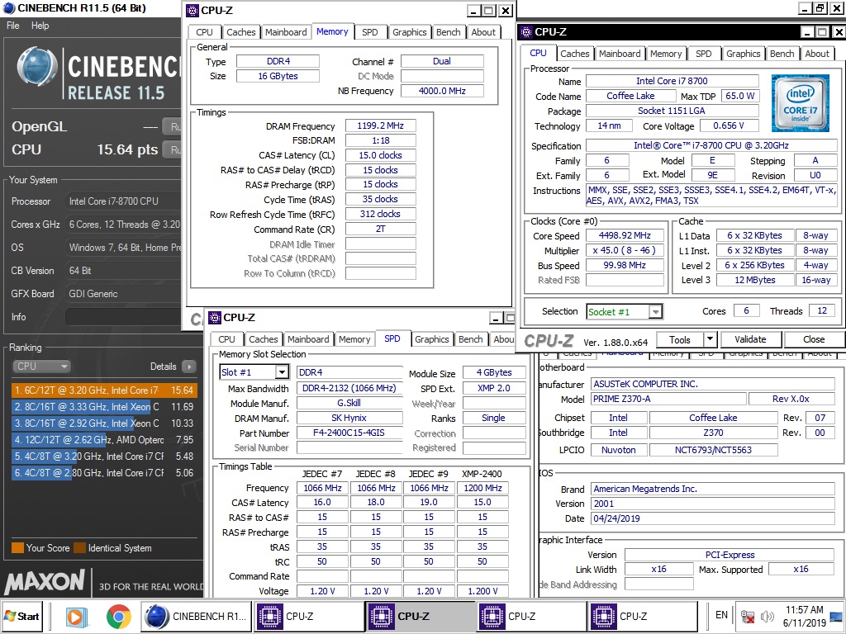
Task: Click the Validate button
Action: point(750,339)
